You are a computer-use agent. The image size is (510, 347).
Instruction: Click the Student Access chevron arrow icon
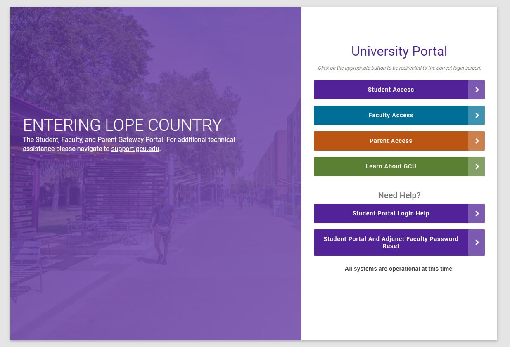477,90
